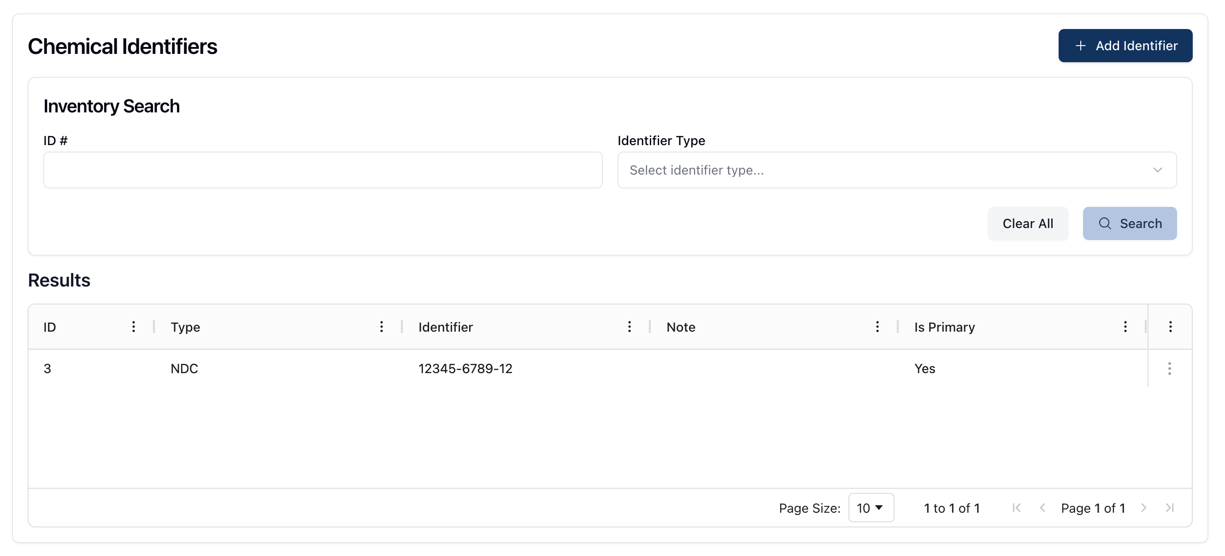Screen dimensions: 1225x556
Task: Open the ID column menu icon
Action: coord(134,327)
